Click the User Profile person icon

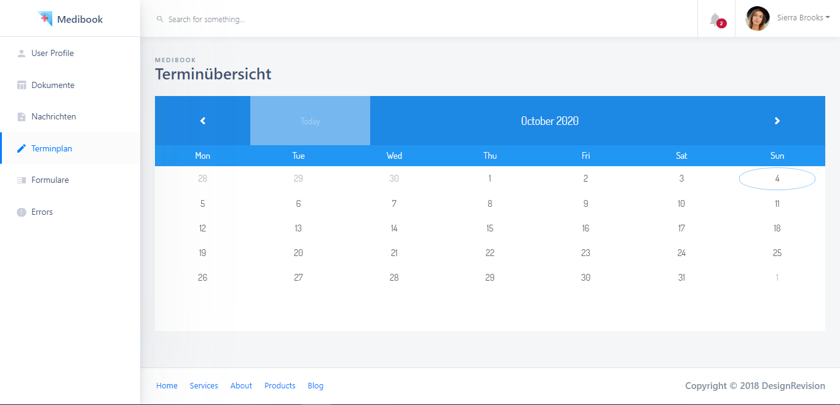[x=22, y=54]
